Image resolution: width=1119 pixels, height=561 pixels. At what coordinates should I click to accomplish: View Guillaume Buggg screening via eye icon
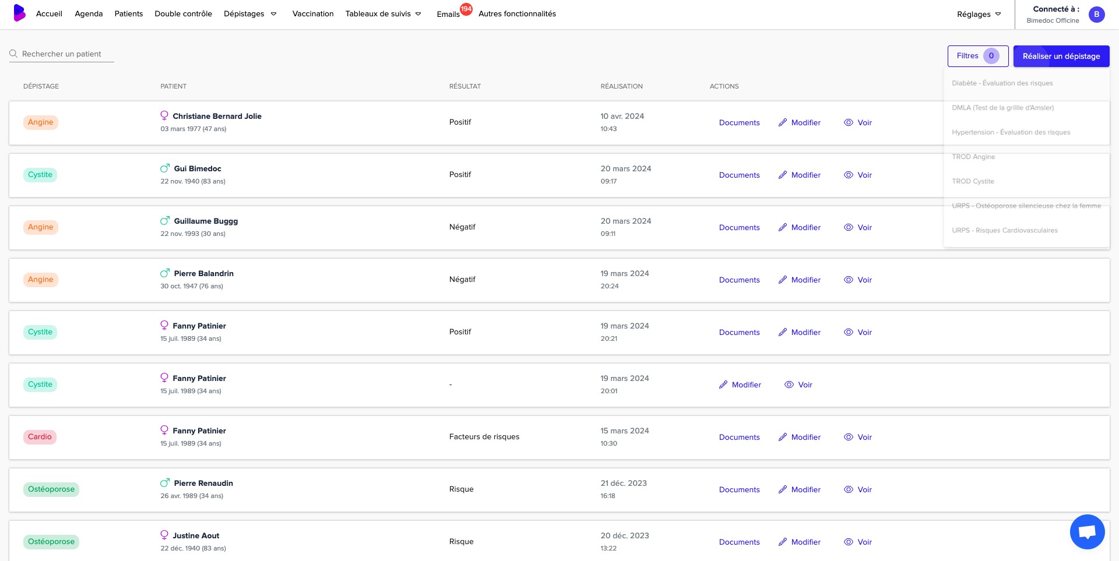849,227
